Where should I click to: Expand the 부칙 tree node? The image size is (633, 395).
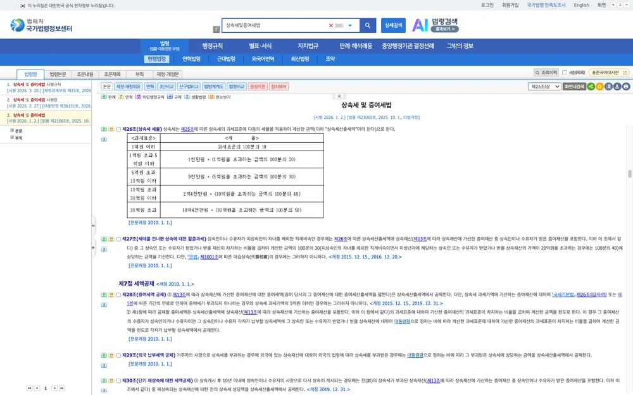[12, 137]
